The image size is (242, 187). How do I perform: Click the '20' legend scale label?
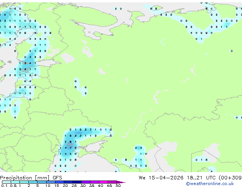[65, 185]
